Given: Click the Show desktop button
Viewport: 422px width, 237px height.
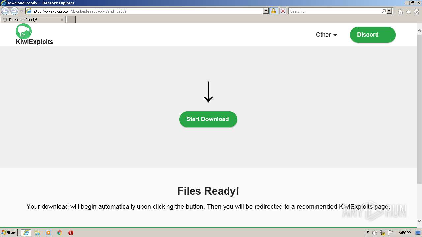Looking at the screenshot, I should pos(418,233).
